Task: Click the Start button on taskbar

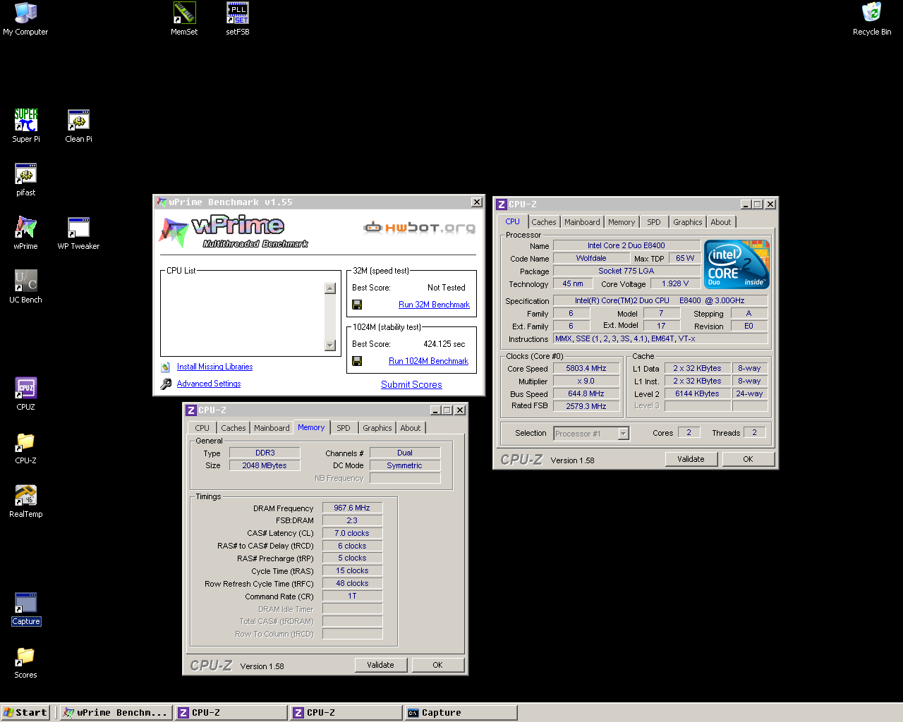Action: (25, 713)
